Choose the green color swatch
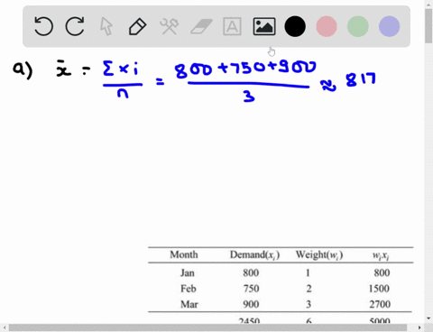Screen dimensions: 433x332 tap(358, 26)
